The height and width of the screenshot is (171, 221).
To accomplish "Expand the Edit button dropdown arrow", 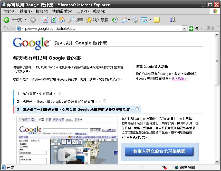I will point(150,20).
